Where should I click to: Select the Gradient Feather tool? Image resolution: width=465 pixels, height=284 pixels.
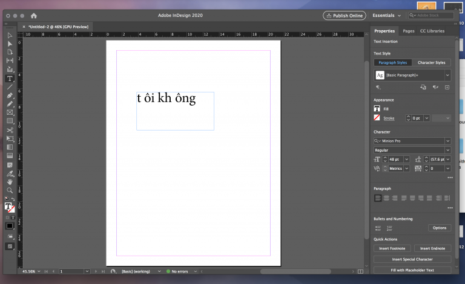point(10,156)
